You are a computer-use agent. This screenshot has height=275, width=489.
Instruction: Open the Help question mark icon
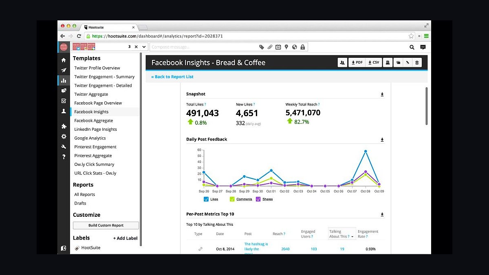(64, 157)
